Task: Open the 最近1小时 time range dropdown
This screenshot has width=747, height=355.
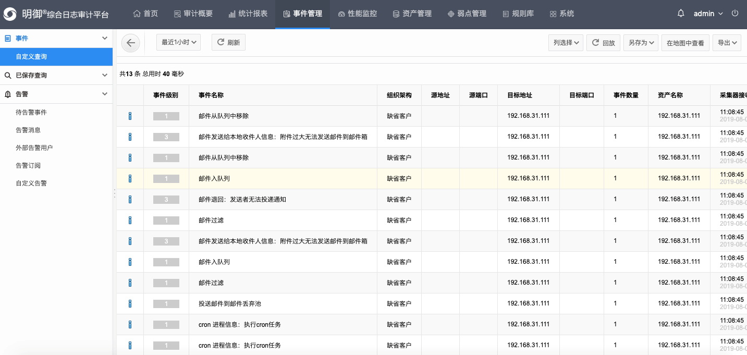Action: pos(178,42)
